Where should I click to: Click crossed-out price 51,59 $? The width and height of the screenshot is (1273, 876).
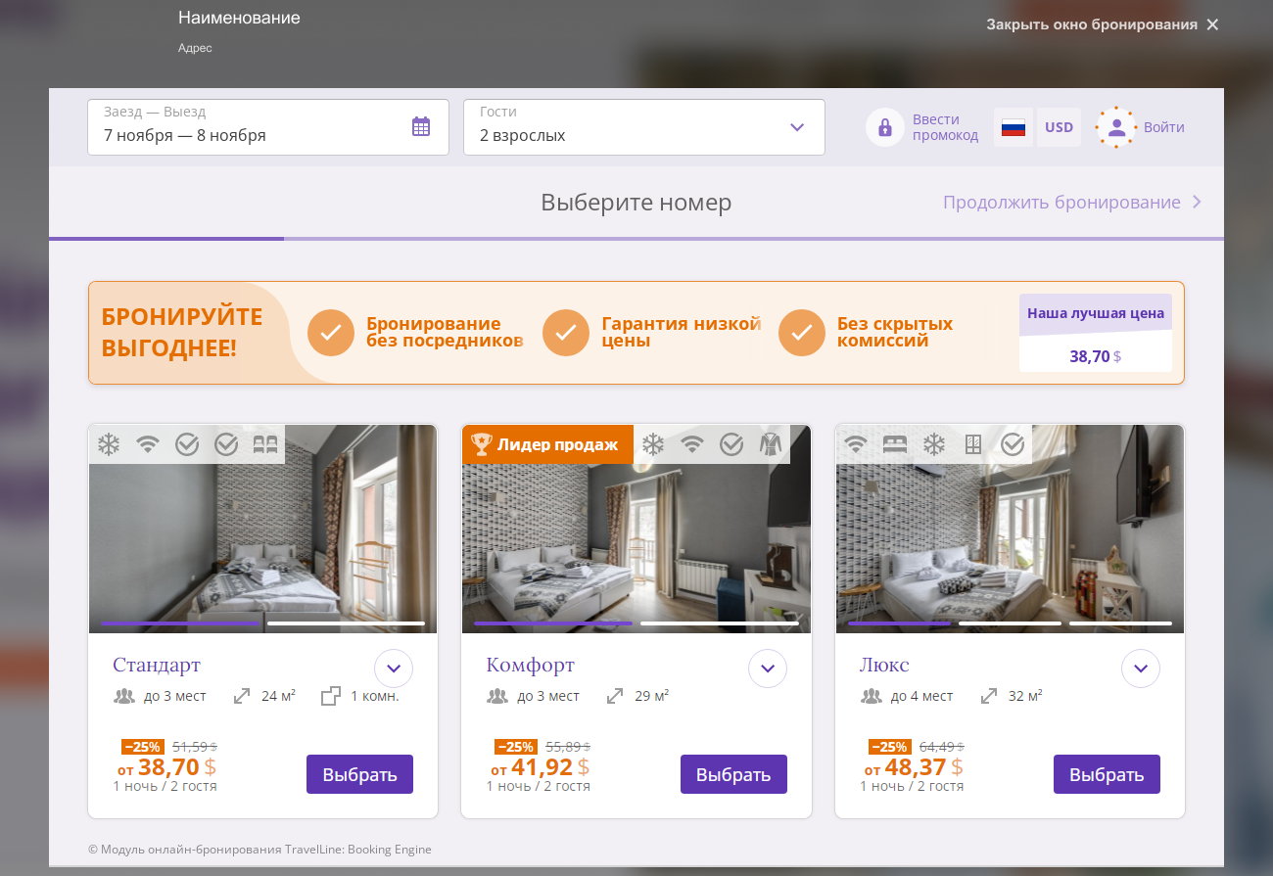click(x=194, y=747)
